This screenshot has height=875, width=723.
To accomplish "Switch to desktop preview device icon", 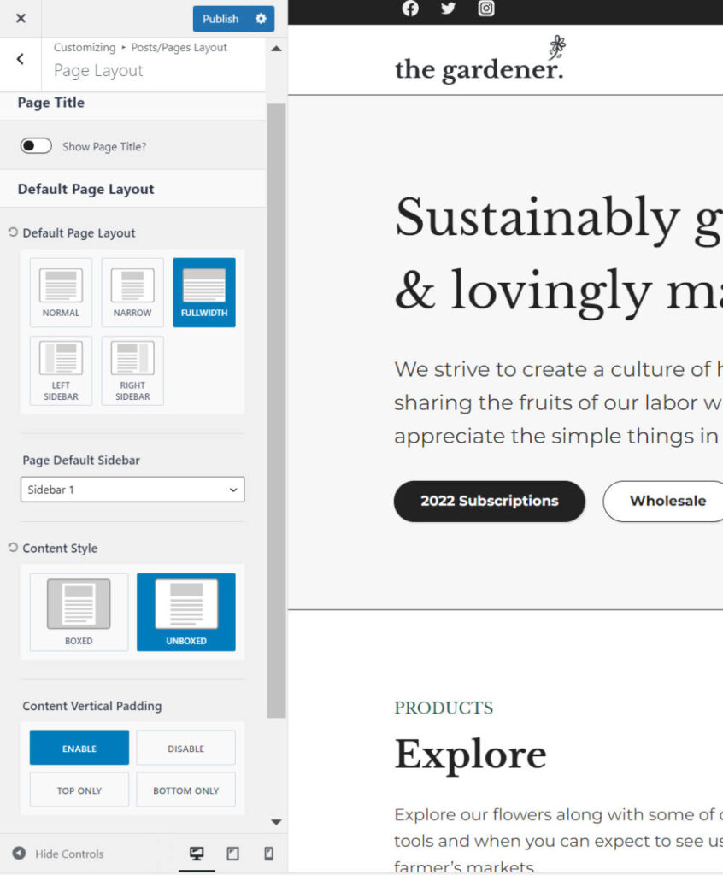I will (x=197, y=854).
